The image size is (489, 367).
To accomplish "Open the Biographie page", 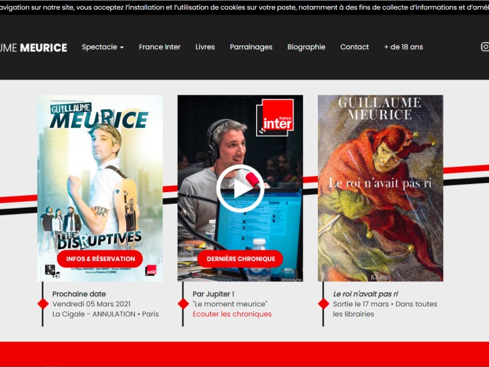I will pyautogui.click(x=306, y=47).
